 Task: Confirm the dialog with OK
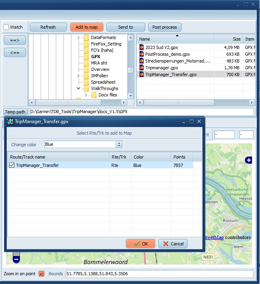coord(140,244)
